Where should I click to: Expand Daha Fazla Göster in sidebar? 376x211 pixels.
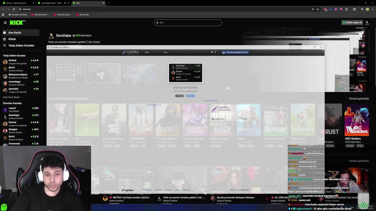pyautogui.click(x=11, y=97)
